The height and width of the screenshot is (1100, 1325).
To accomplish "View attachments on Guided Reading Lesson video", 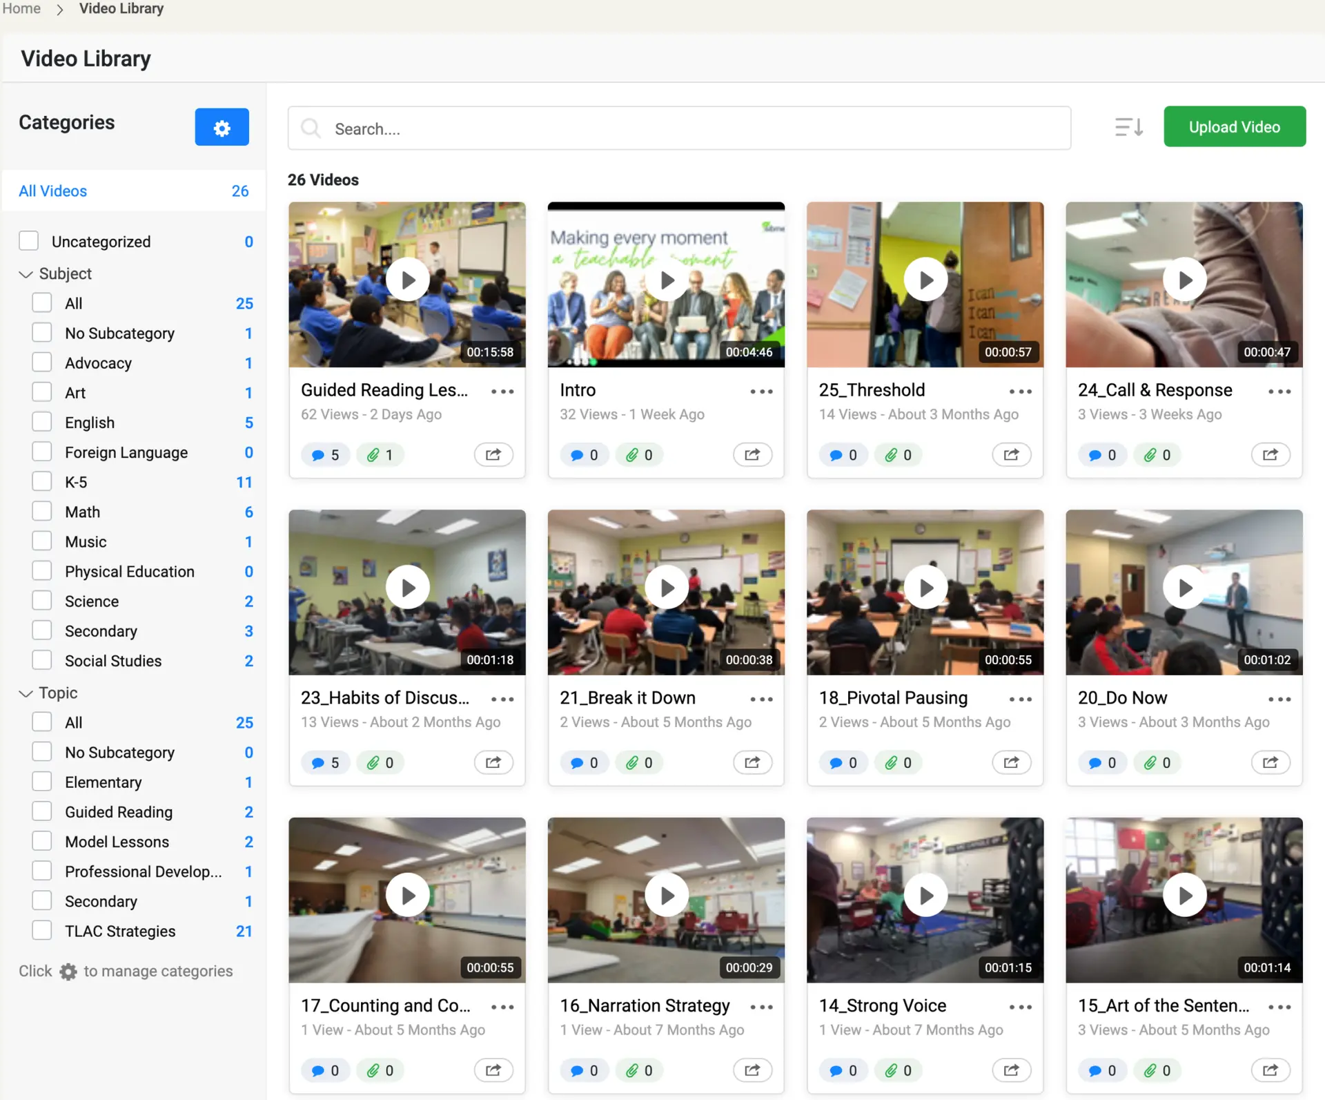I will point(380,455).
